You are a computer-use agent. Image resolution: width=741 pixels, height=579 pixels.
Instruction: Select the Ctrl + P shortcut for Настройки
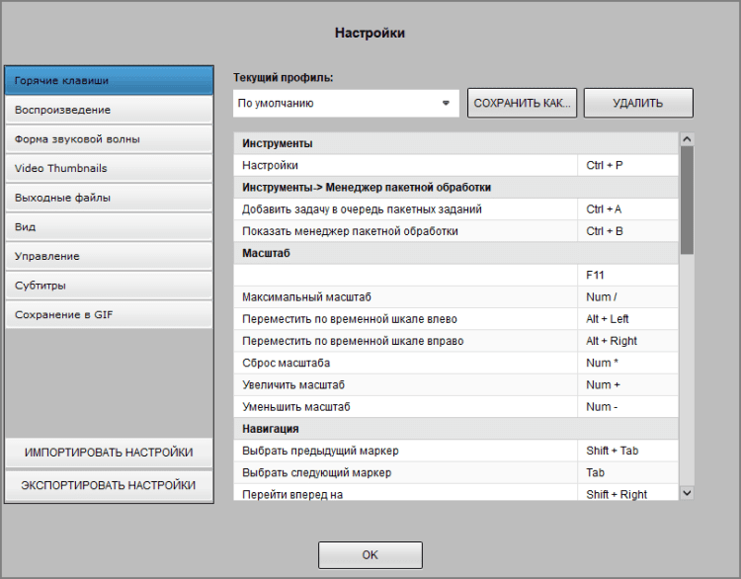coord(626,166)
